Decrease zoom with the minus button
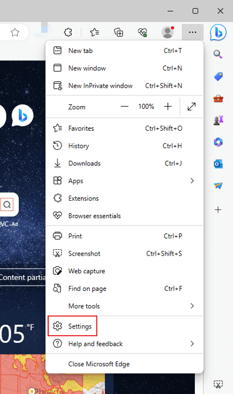 click(124, 107)
